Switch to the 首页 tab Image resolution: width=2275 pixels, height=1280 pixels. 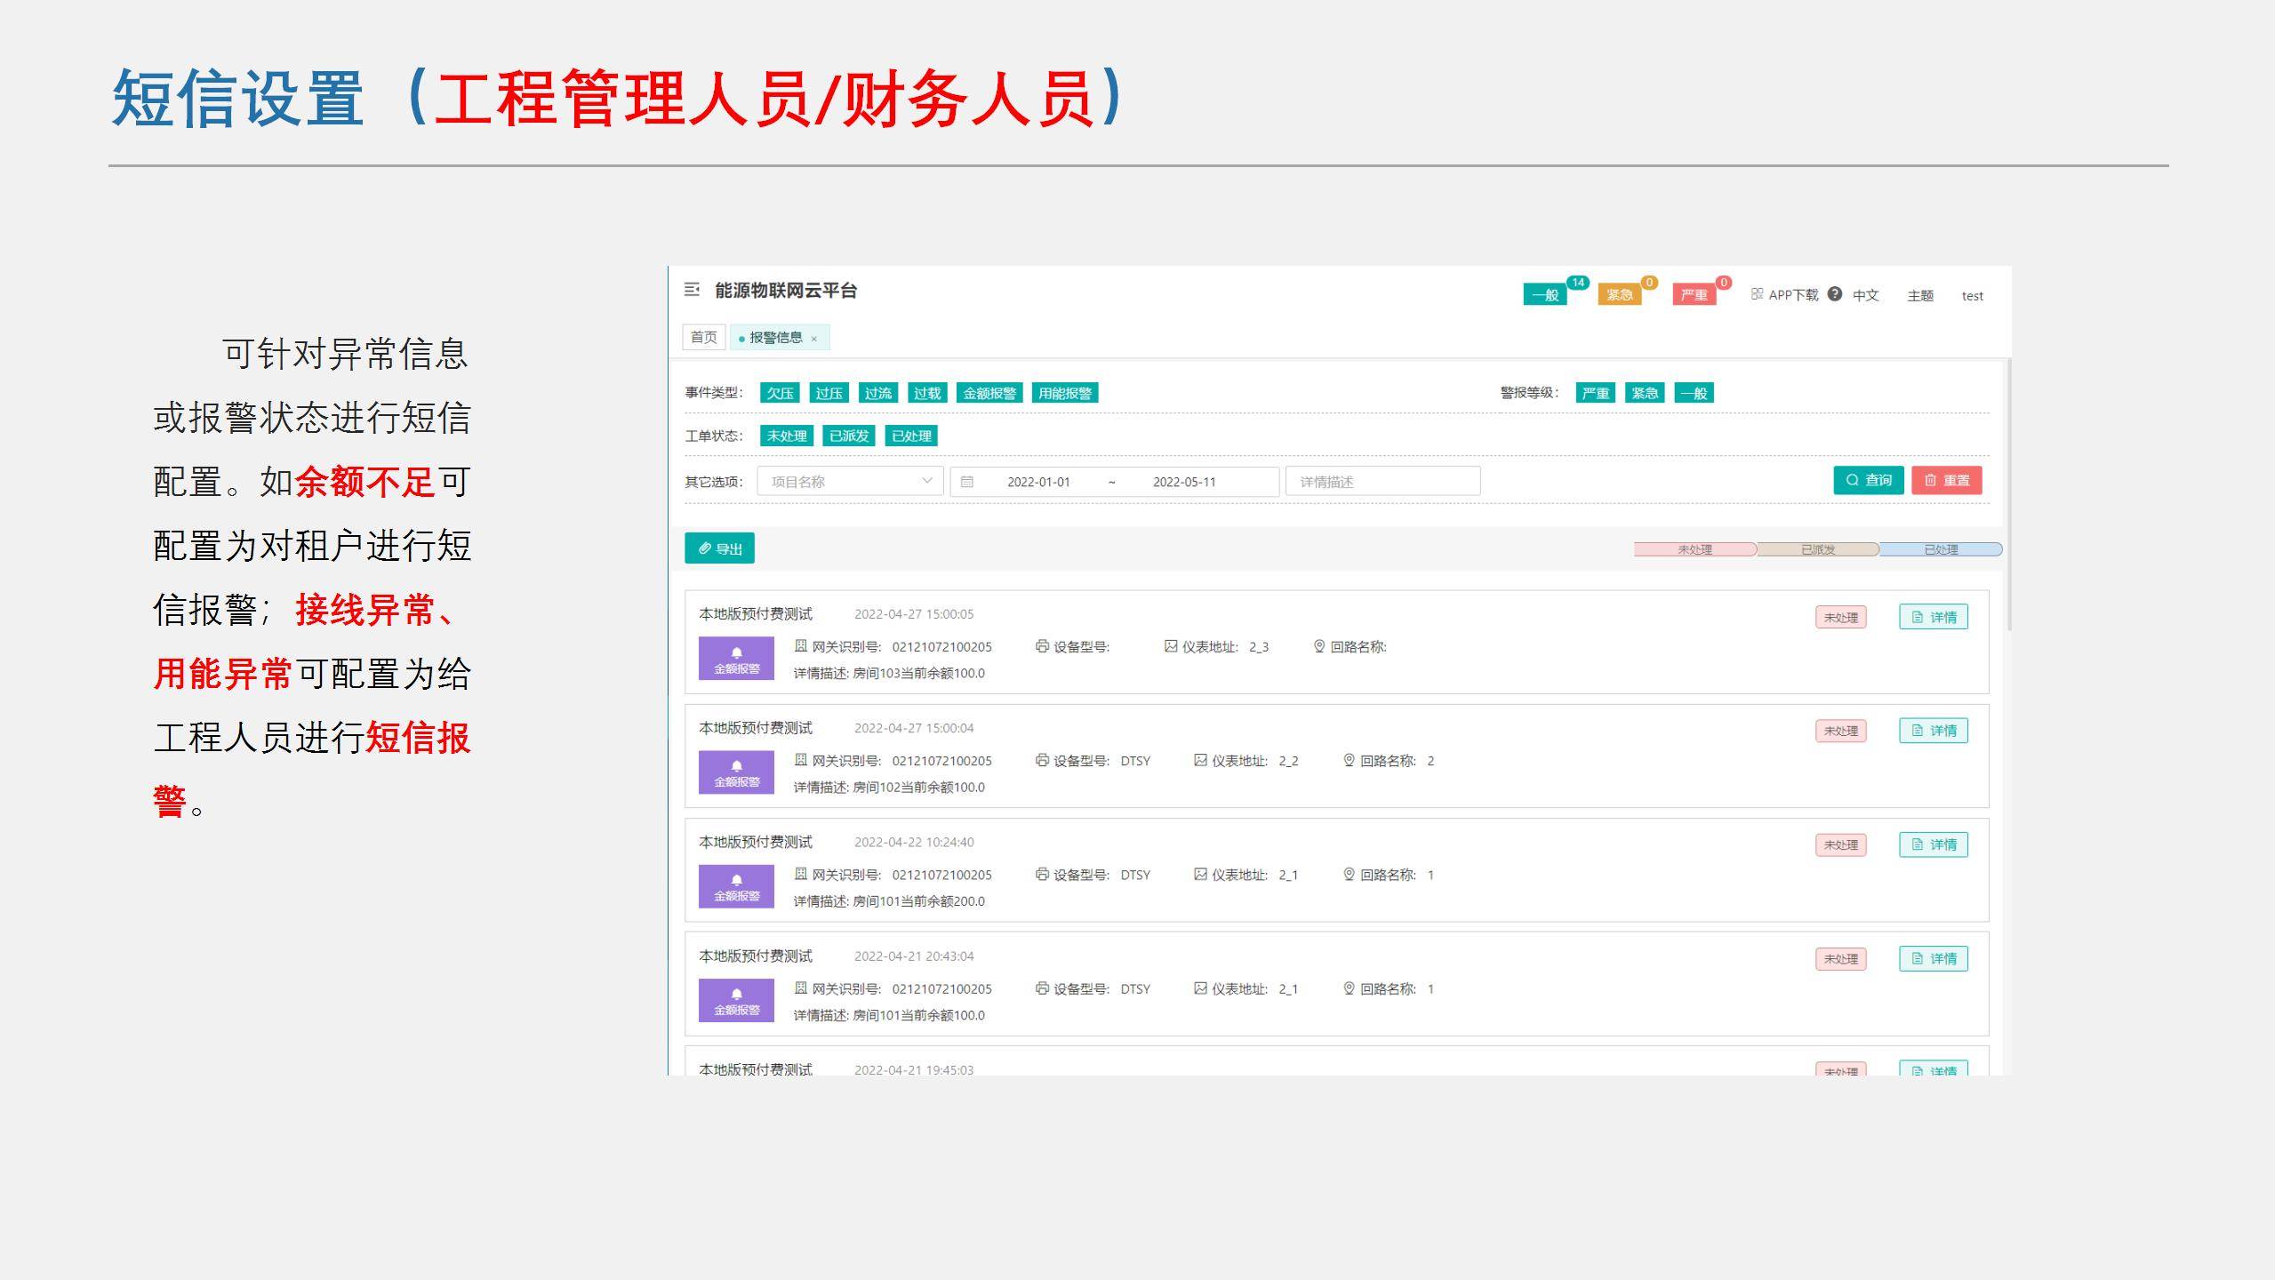[x=703, y=337]
